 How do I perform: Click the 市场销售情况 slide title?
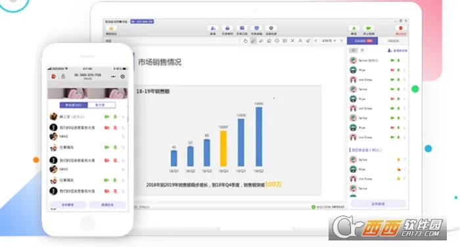[160, 62]
